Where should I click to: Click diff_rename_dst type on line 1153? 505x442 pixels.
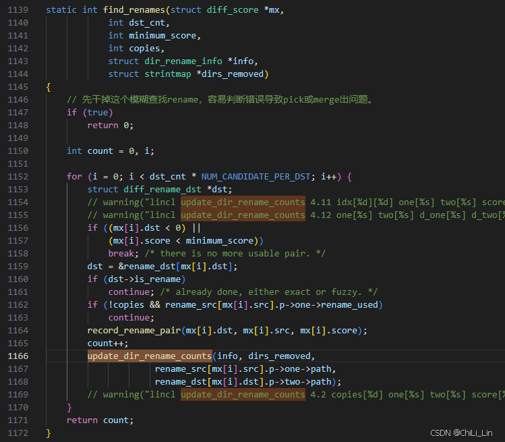coord(162,190)
